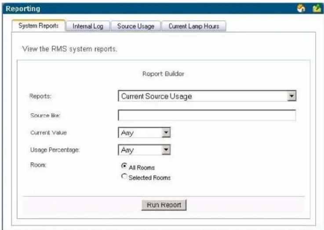Click the 'Usage Percentage:' label

tap(55, 150)
